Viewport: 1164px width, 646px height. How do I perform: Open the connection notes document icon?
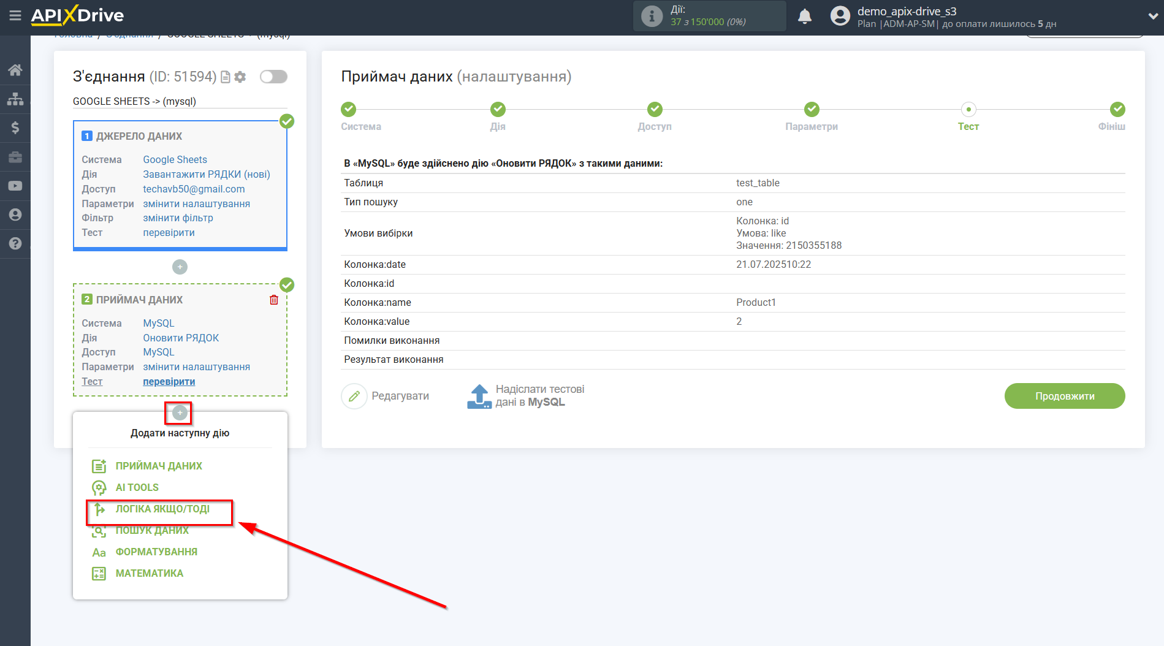[x=226, y=77]
